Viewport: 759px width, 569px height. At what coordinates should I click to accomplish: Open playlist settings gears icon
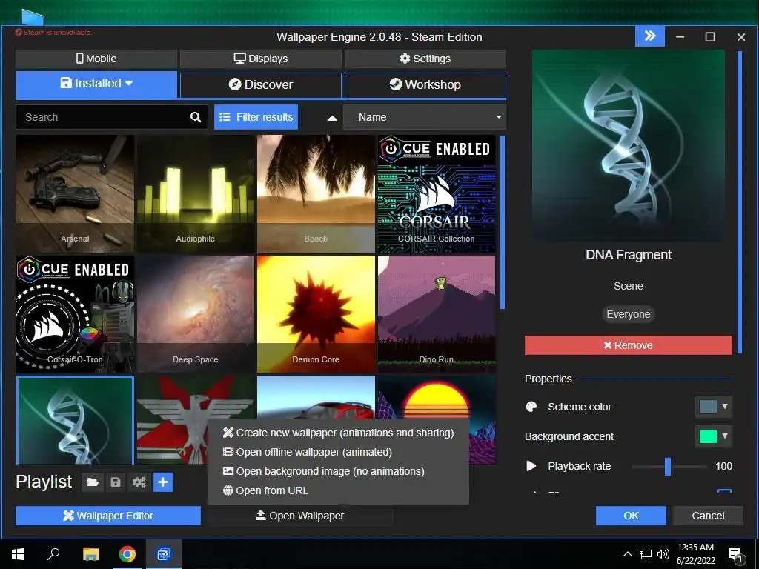tap(139, 482)
